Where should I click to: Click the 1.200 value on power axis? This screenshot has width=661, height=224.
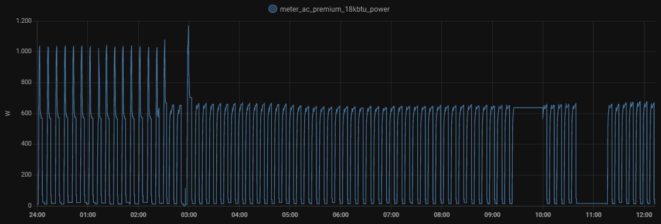coord(24,20)
